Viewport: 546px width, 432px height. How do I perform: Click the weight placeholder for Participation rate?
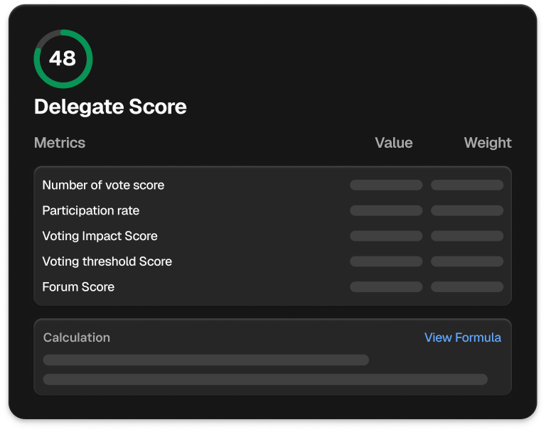point(467,211)
